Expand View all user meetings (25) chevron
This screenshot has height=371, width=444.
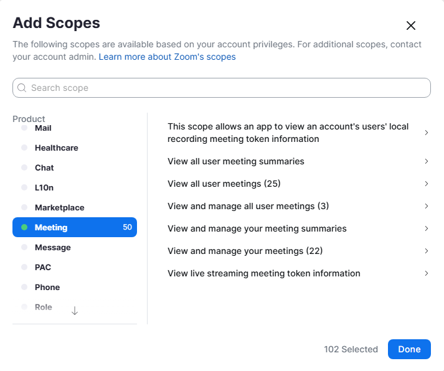coord(426,184)
